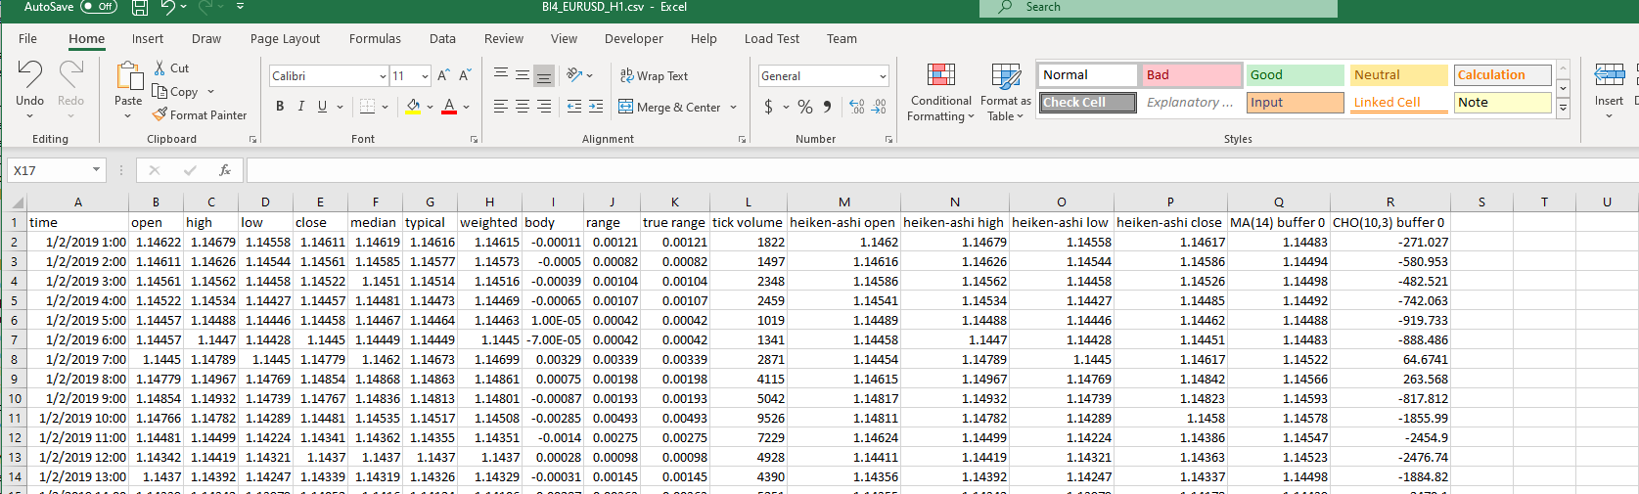The height and width of the screenshot is (494, 1639).
Task: Toggle Underline formatting
Action: [322, 106]
